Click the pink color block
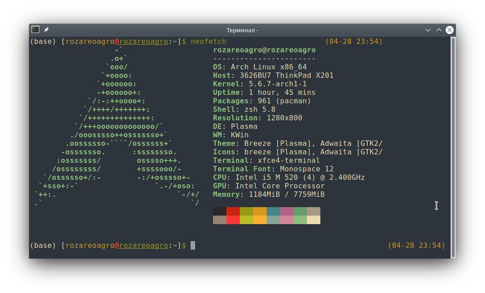Viewport: 485px width, 293px height. pyautogui.click(x=287, y=220)
